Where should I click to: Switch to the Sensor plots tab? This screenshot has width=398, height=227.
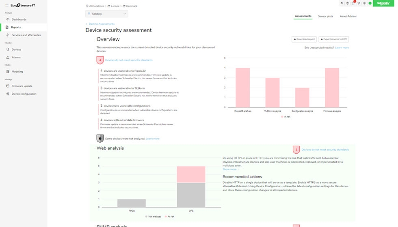pos(325,16)
